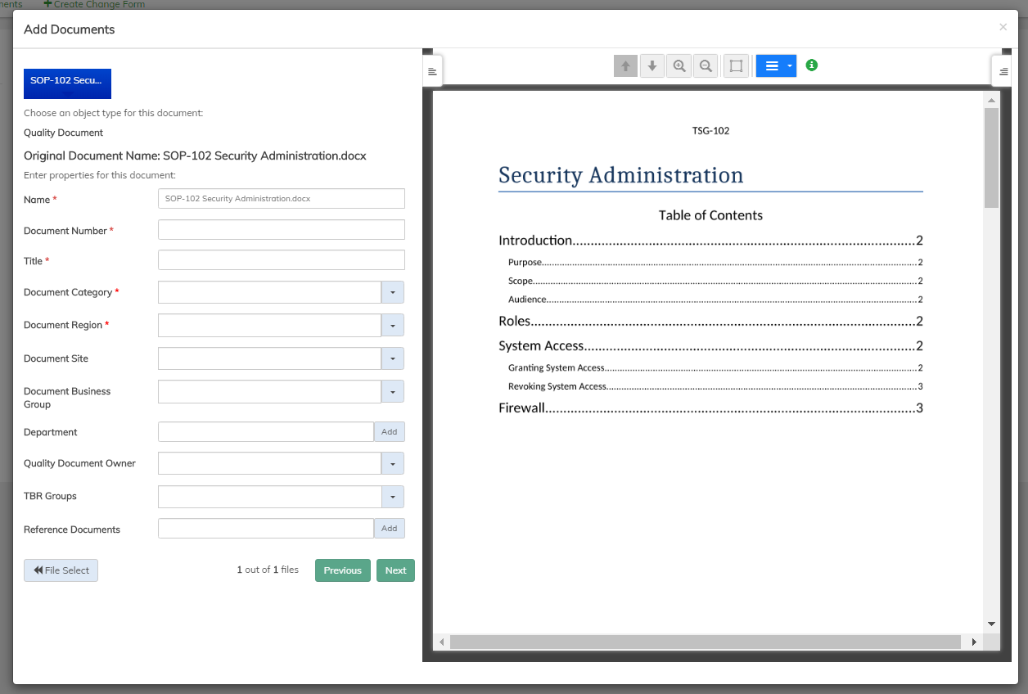
Task: Expand the Document Category dropdown
Action: click(x=392, y=292)
